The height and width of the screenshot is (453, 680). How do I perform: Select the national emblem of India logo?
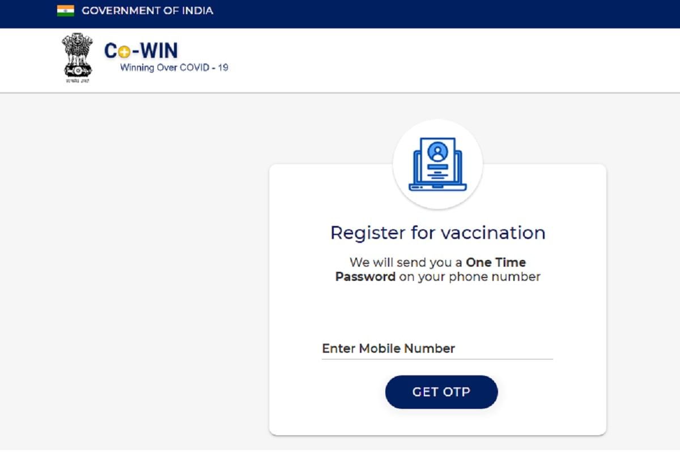pyautogui.click(x=76, y=57)
